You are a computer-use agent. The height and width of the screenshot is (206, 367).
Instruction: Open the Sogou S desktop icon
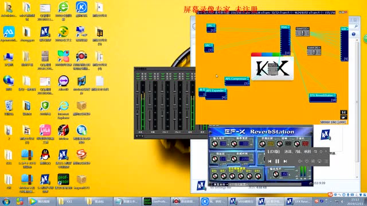point(81,156)
